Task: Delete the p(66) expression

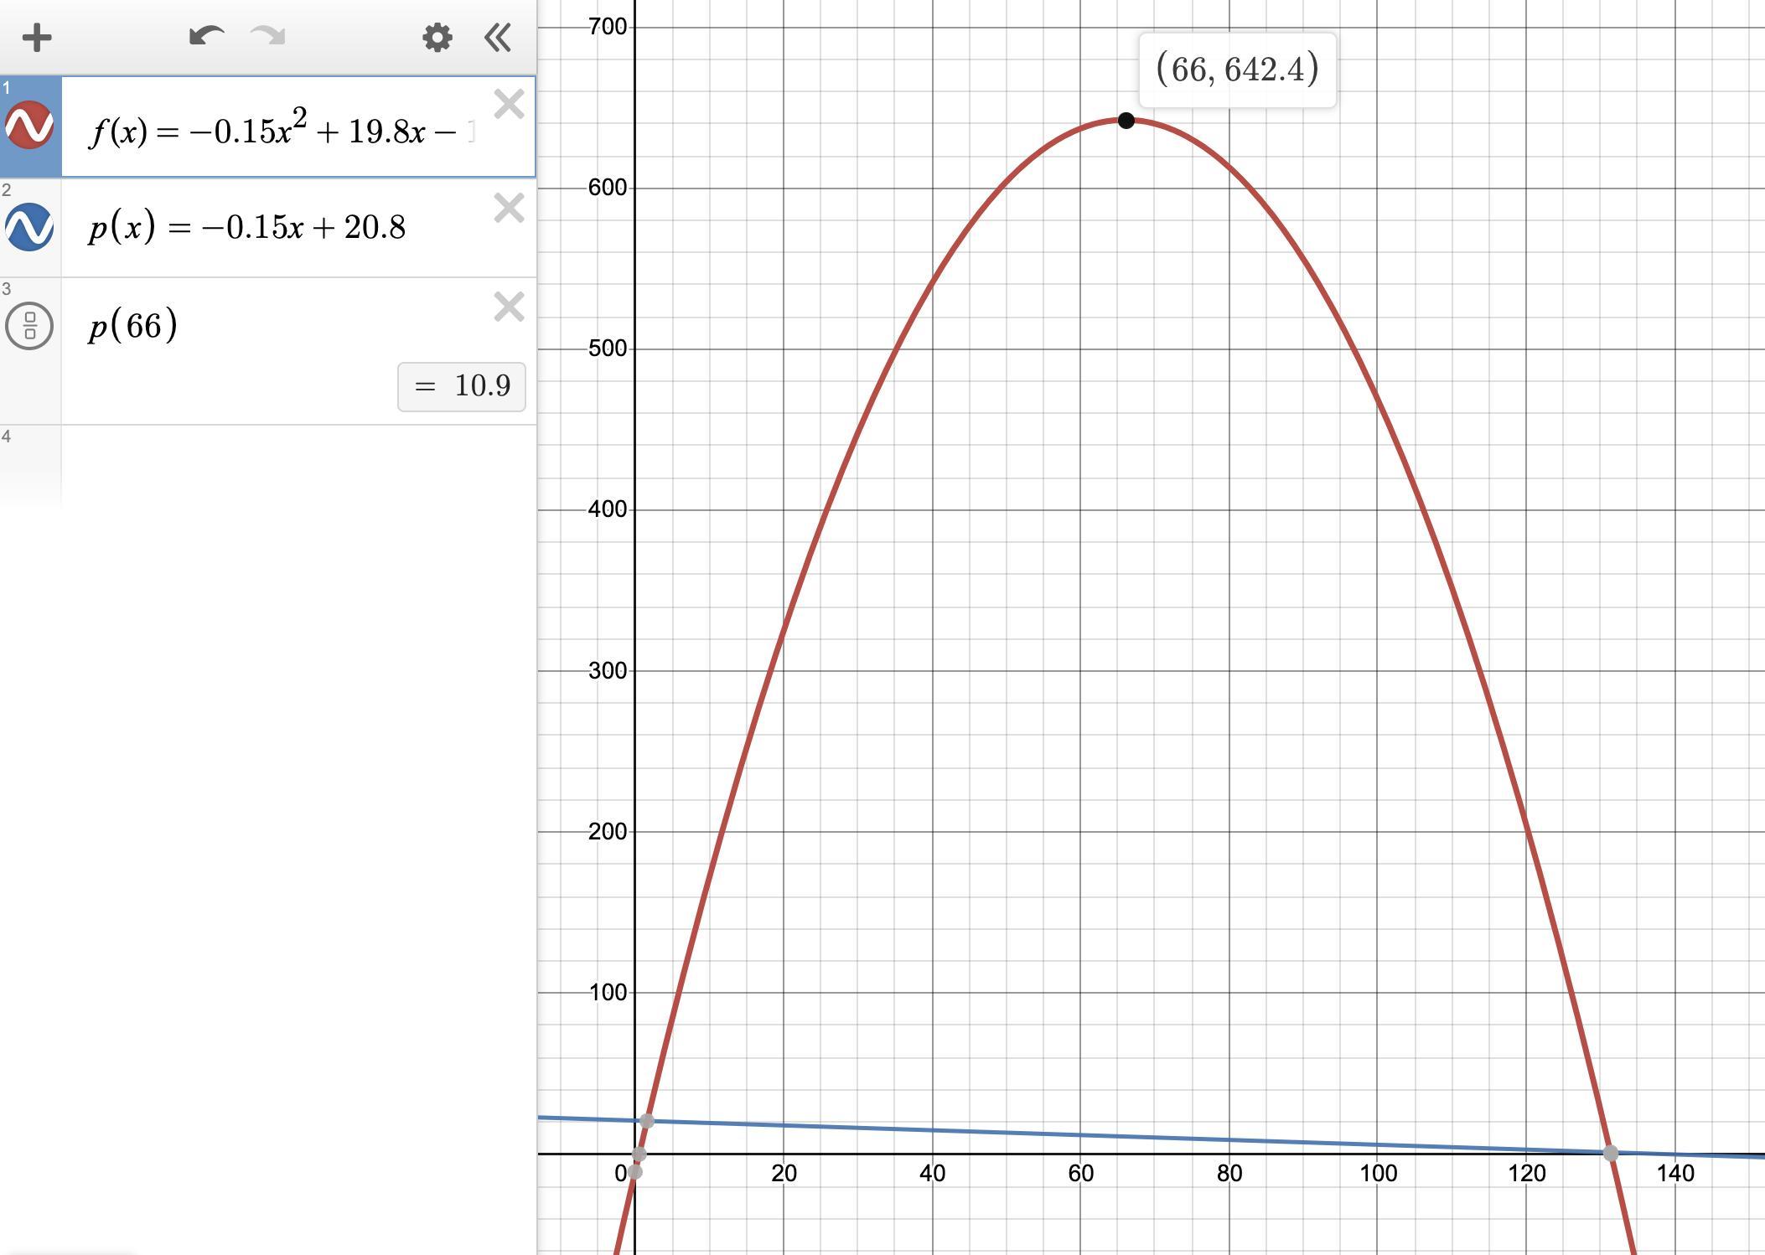Action: coord(509,307)
